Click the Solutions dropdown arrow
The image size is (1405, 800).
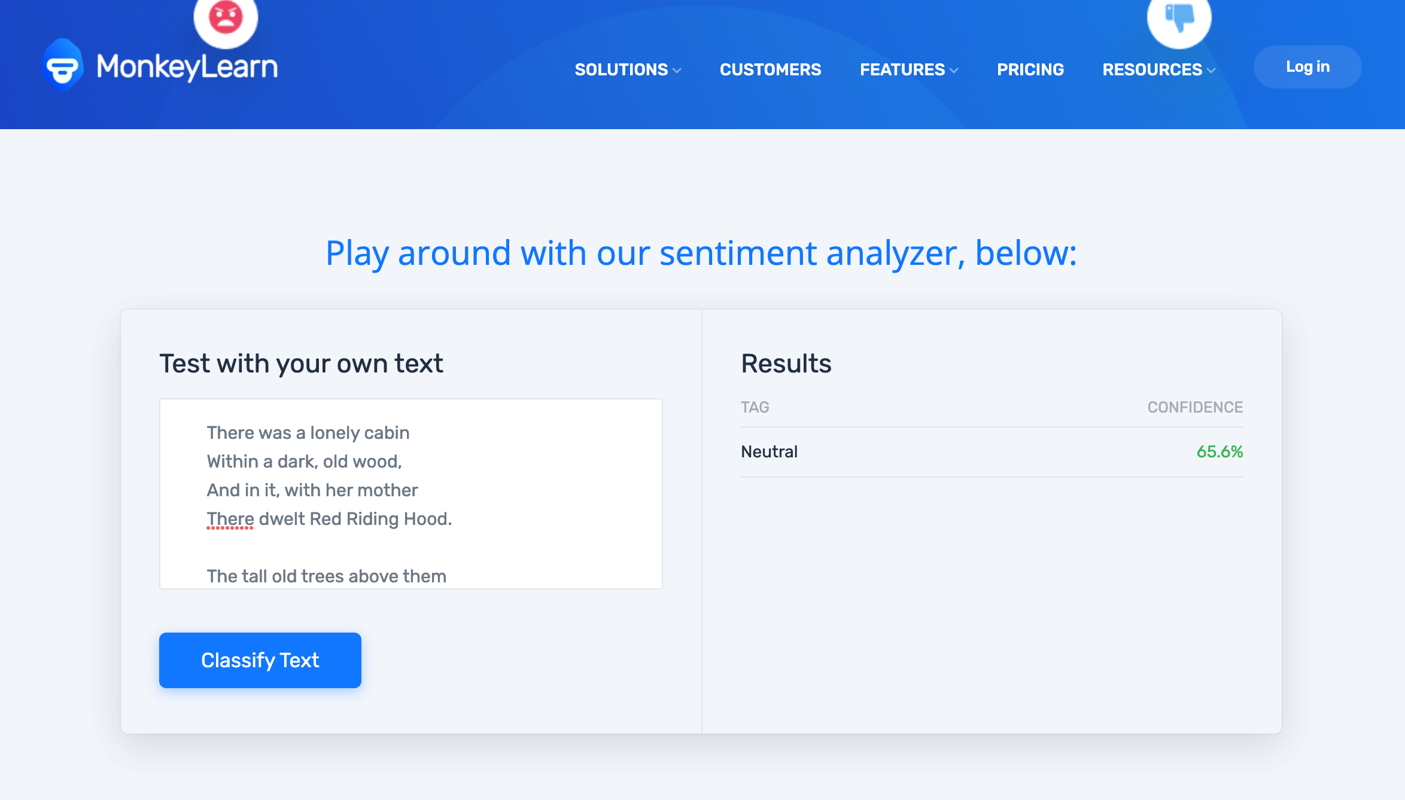(x=677, y=69)
